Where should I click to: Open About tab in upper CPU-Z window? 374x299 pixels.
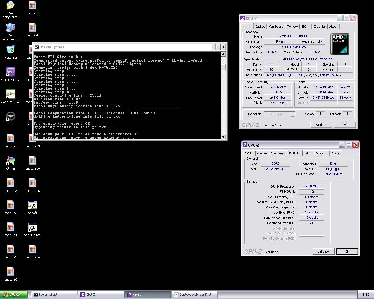[x=333, y=27]
